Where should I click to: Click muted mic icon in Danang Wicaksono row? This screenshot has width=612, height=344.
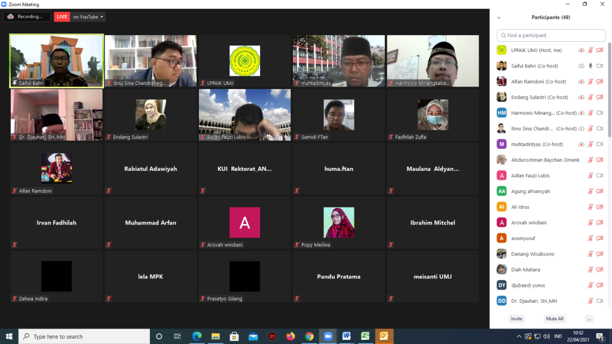click(590, 254)
